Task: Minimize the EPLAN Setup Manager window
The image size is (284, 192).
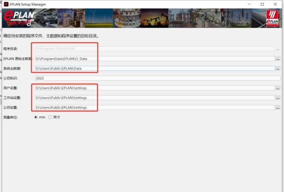Action: tap(249, 4)
